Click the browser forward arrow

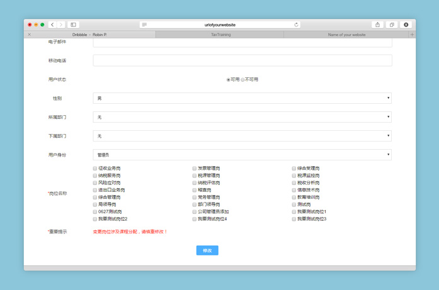[x=60, y=25]
